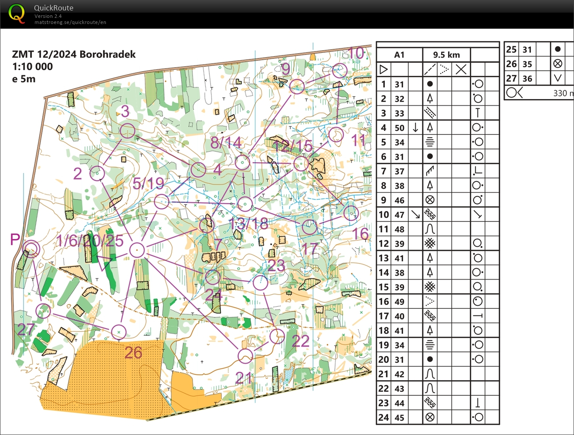Click the wavy stream symbol in row 23

click(430, 403)
